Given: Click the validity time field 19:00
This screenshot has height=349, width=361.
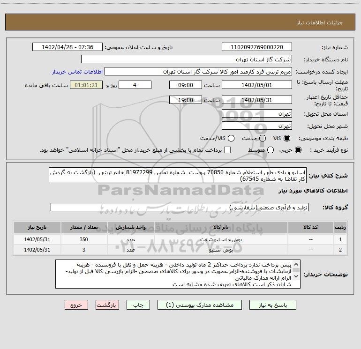Looking at the screenshot, I should [186, 100].
